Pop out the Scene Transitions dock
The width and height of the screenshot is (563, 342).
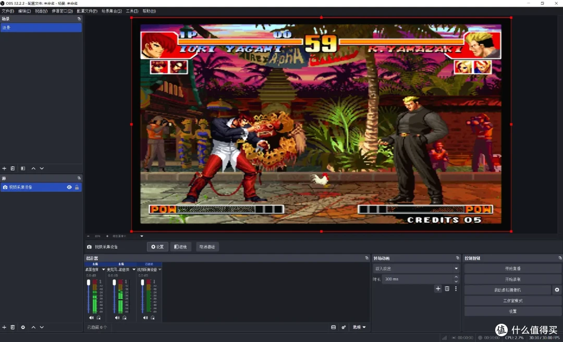pyautogui.click(x=458, y=258)
